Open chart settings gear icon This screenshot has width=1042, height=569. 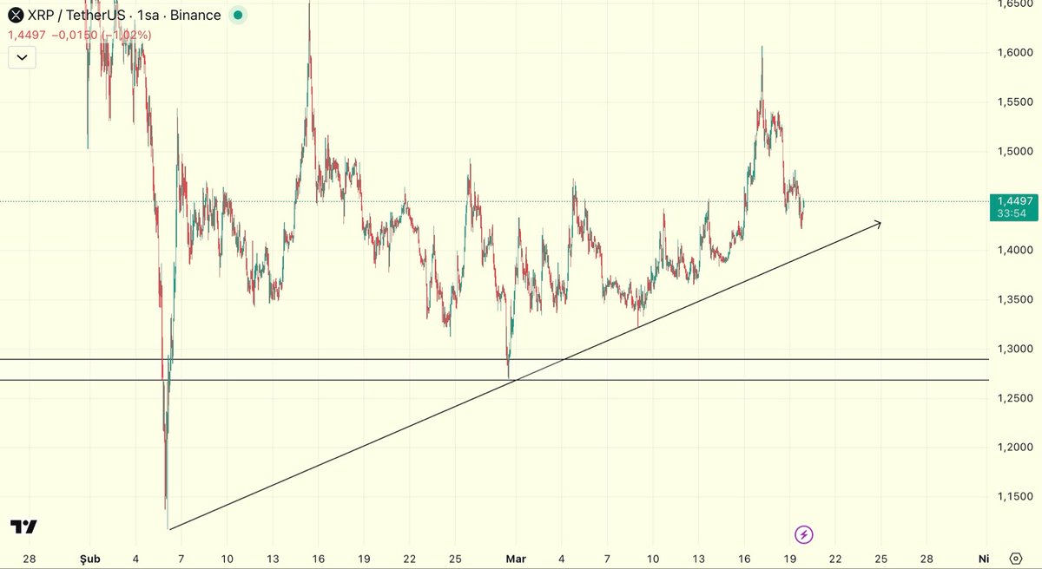[1016, 558]
